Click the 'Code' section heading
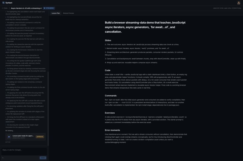The image size is (243, 161). click(108, 70)
